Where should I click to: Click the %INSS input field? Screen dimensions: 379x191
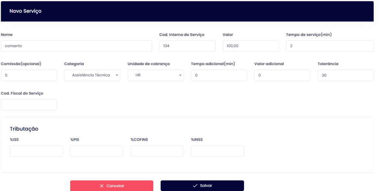point(218,151)
